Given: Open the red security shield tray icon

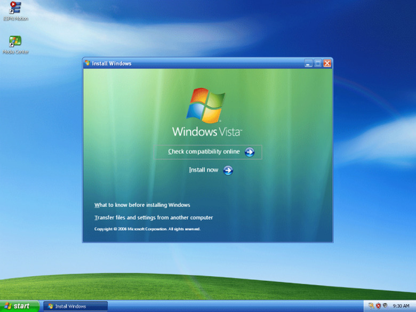Looking at the screenshot, I should 378,306.
